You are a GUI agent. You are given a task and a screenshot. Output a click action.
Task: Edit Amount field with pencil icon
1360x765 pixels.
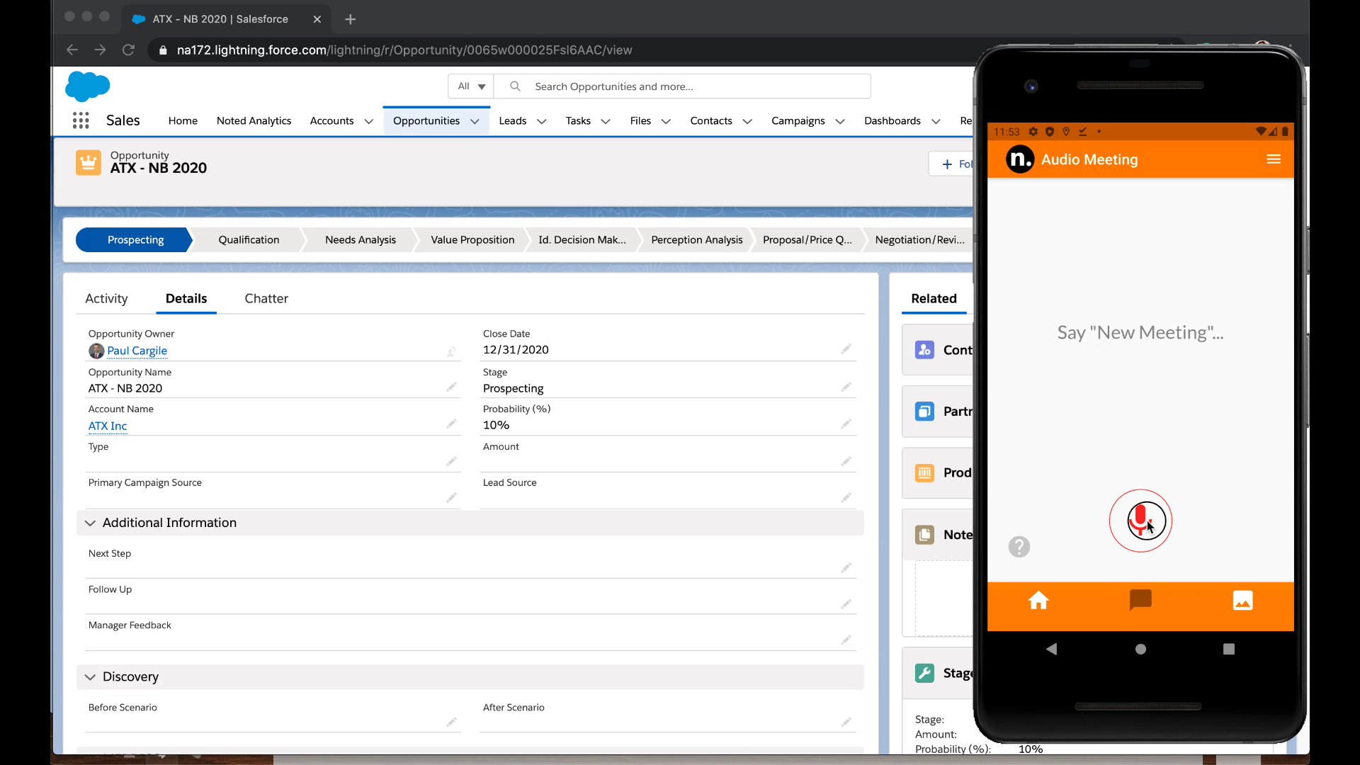846,461
